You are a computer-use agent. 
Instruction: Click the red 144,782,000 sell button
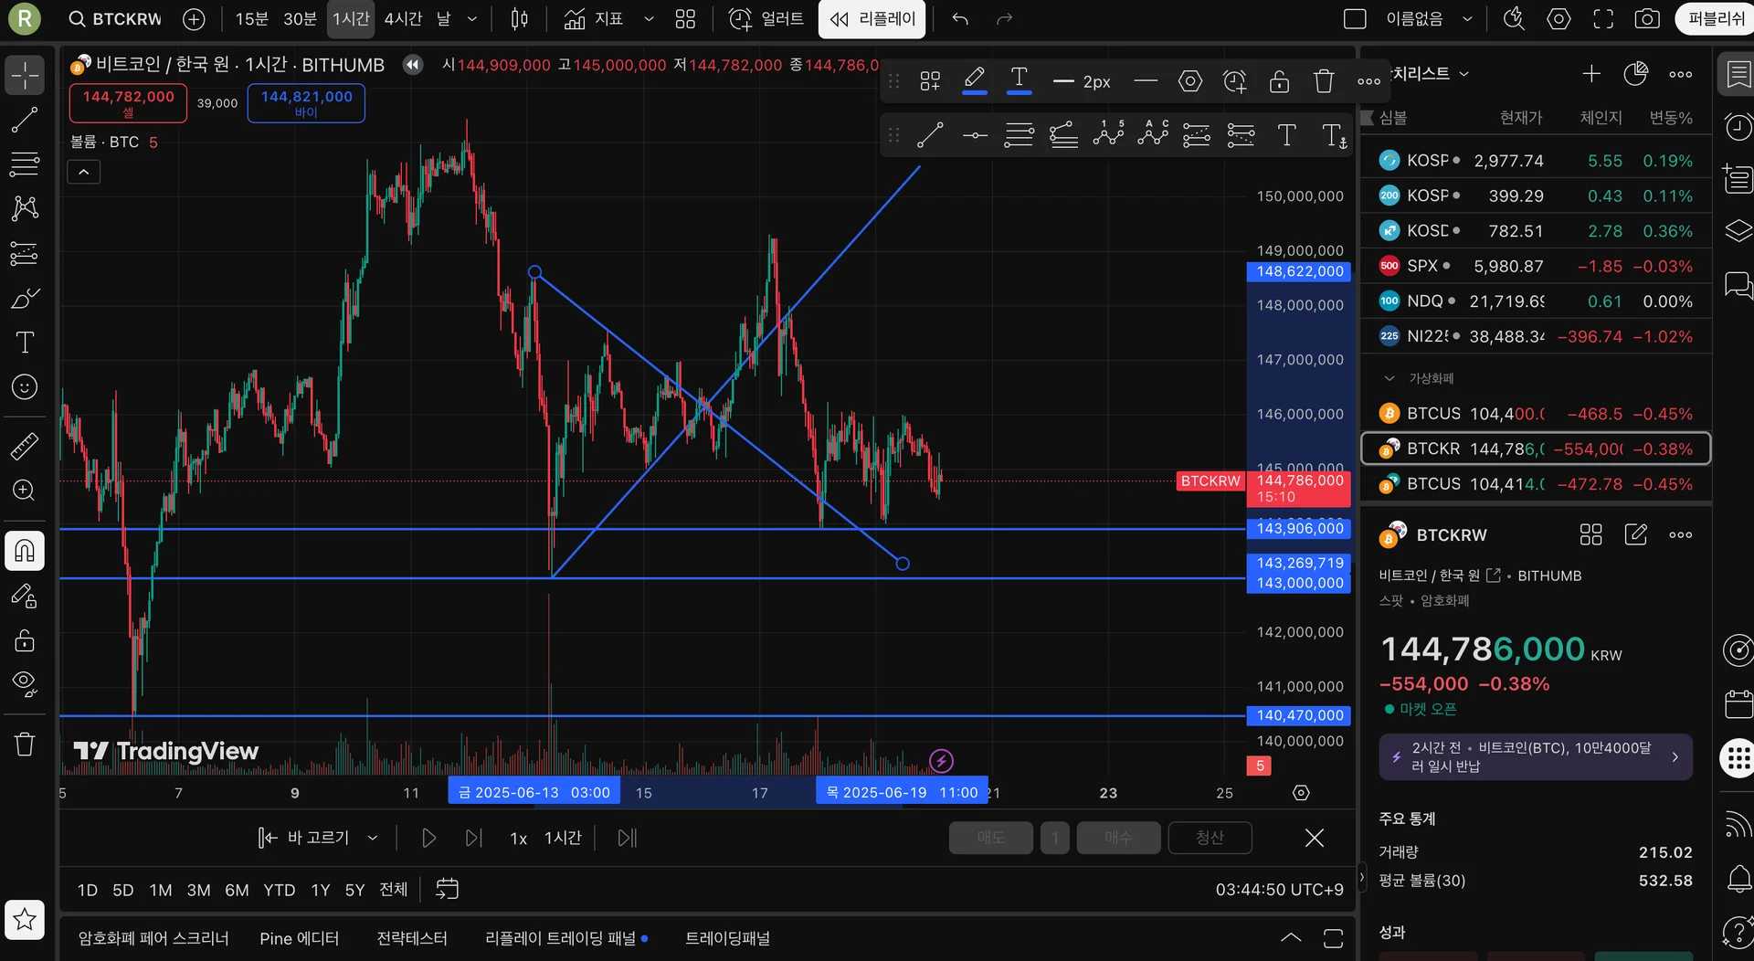pyautogui.click(x=128, y=102)
